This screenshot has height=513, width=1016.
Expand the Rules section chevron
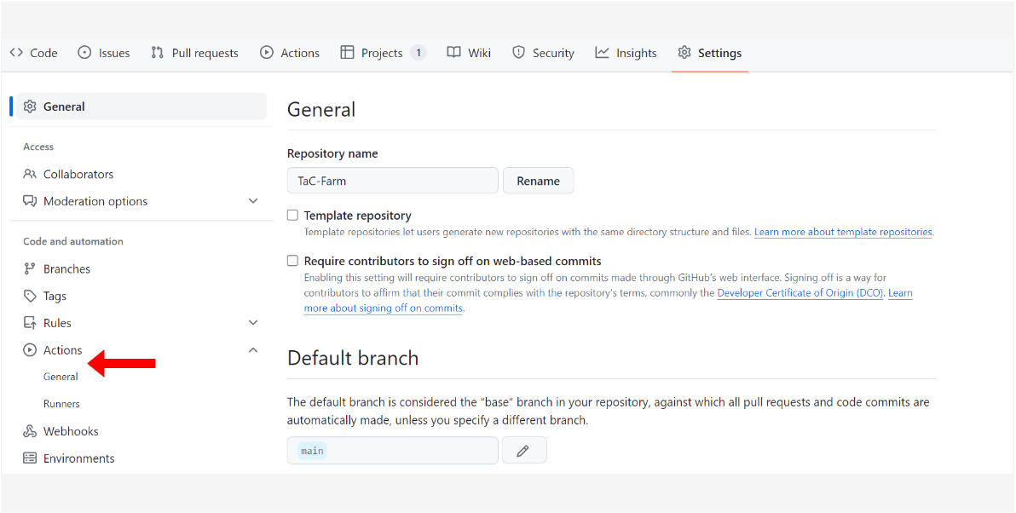253,323
